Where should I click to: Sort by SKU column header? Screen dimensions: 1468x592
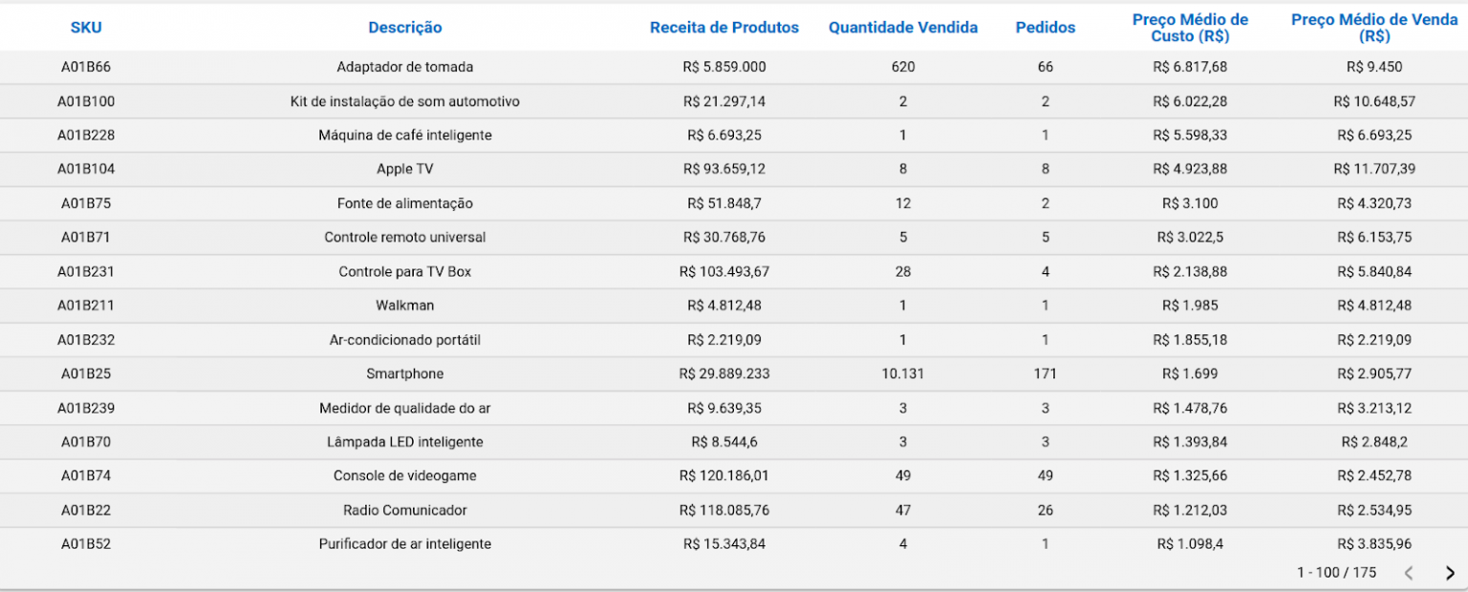pyautogui.click(x=86, y=28)
